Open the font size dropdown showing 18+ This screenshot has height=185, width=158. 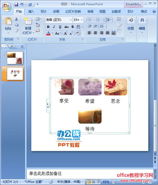coord(78,20)
